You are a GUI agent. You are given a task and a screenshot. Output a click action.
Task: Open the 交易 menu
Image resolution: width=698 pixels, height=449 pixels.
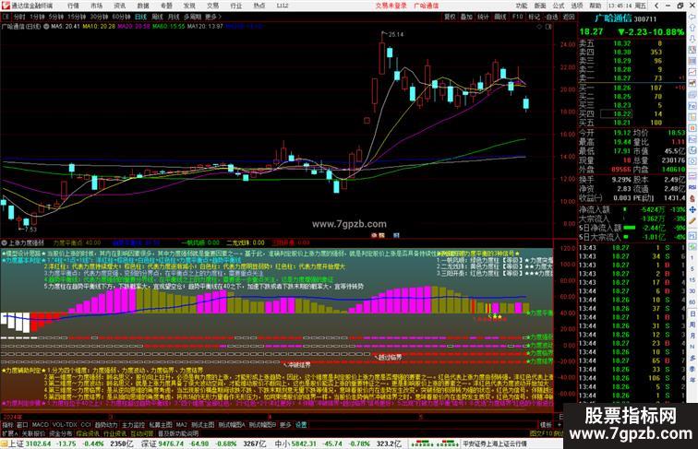(x=212, y=6)
